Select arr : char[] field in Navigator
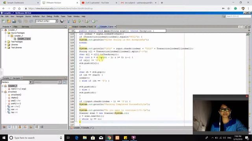252x141 pixels. pos(15,106)
